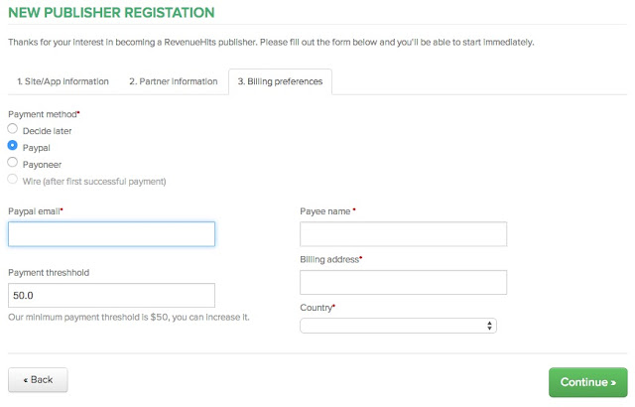Select the Billing preferences tab

click(x=280, y=81)
